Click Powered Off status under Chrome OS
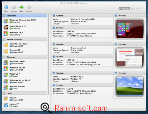 (x=18, y=52)
